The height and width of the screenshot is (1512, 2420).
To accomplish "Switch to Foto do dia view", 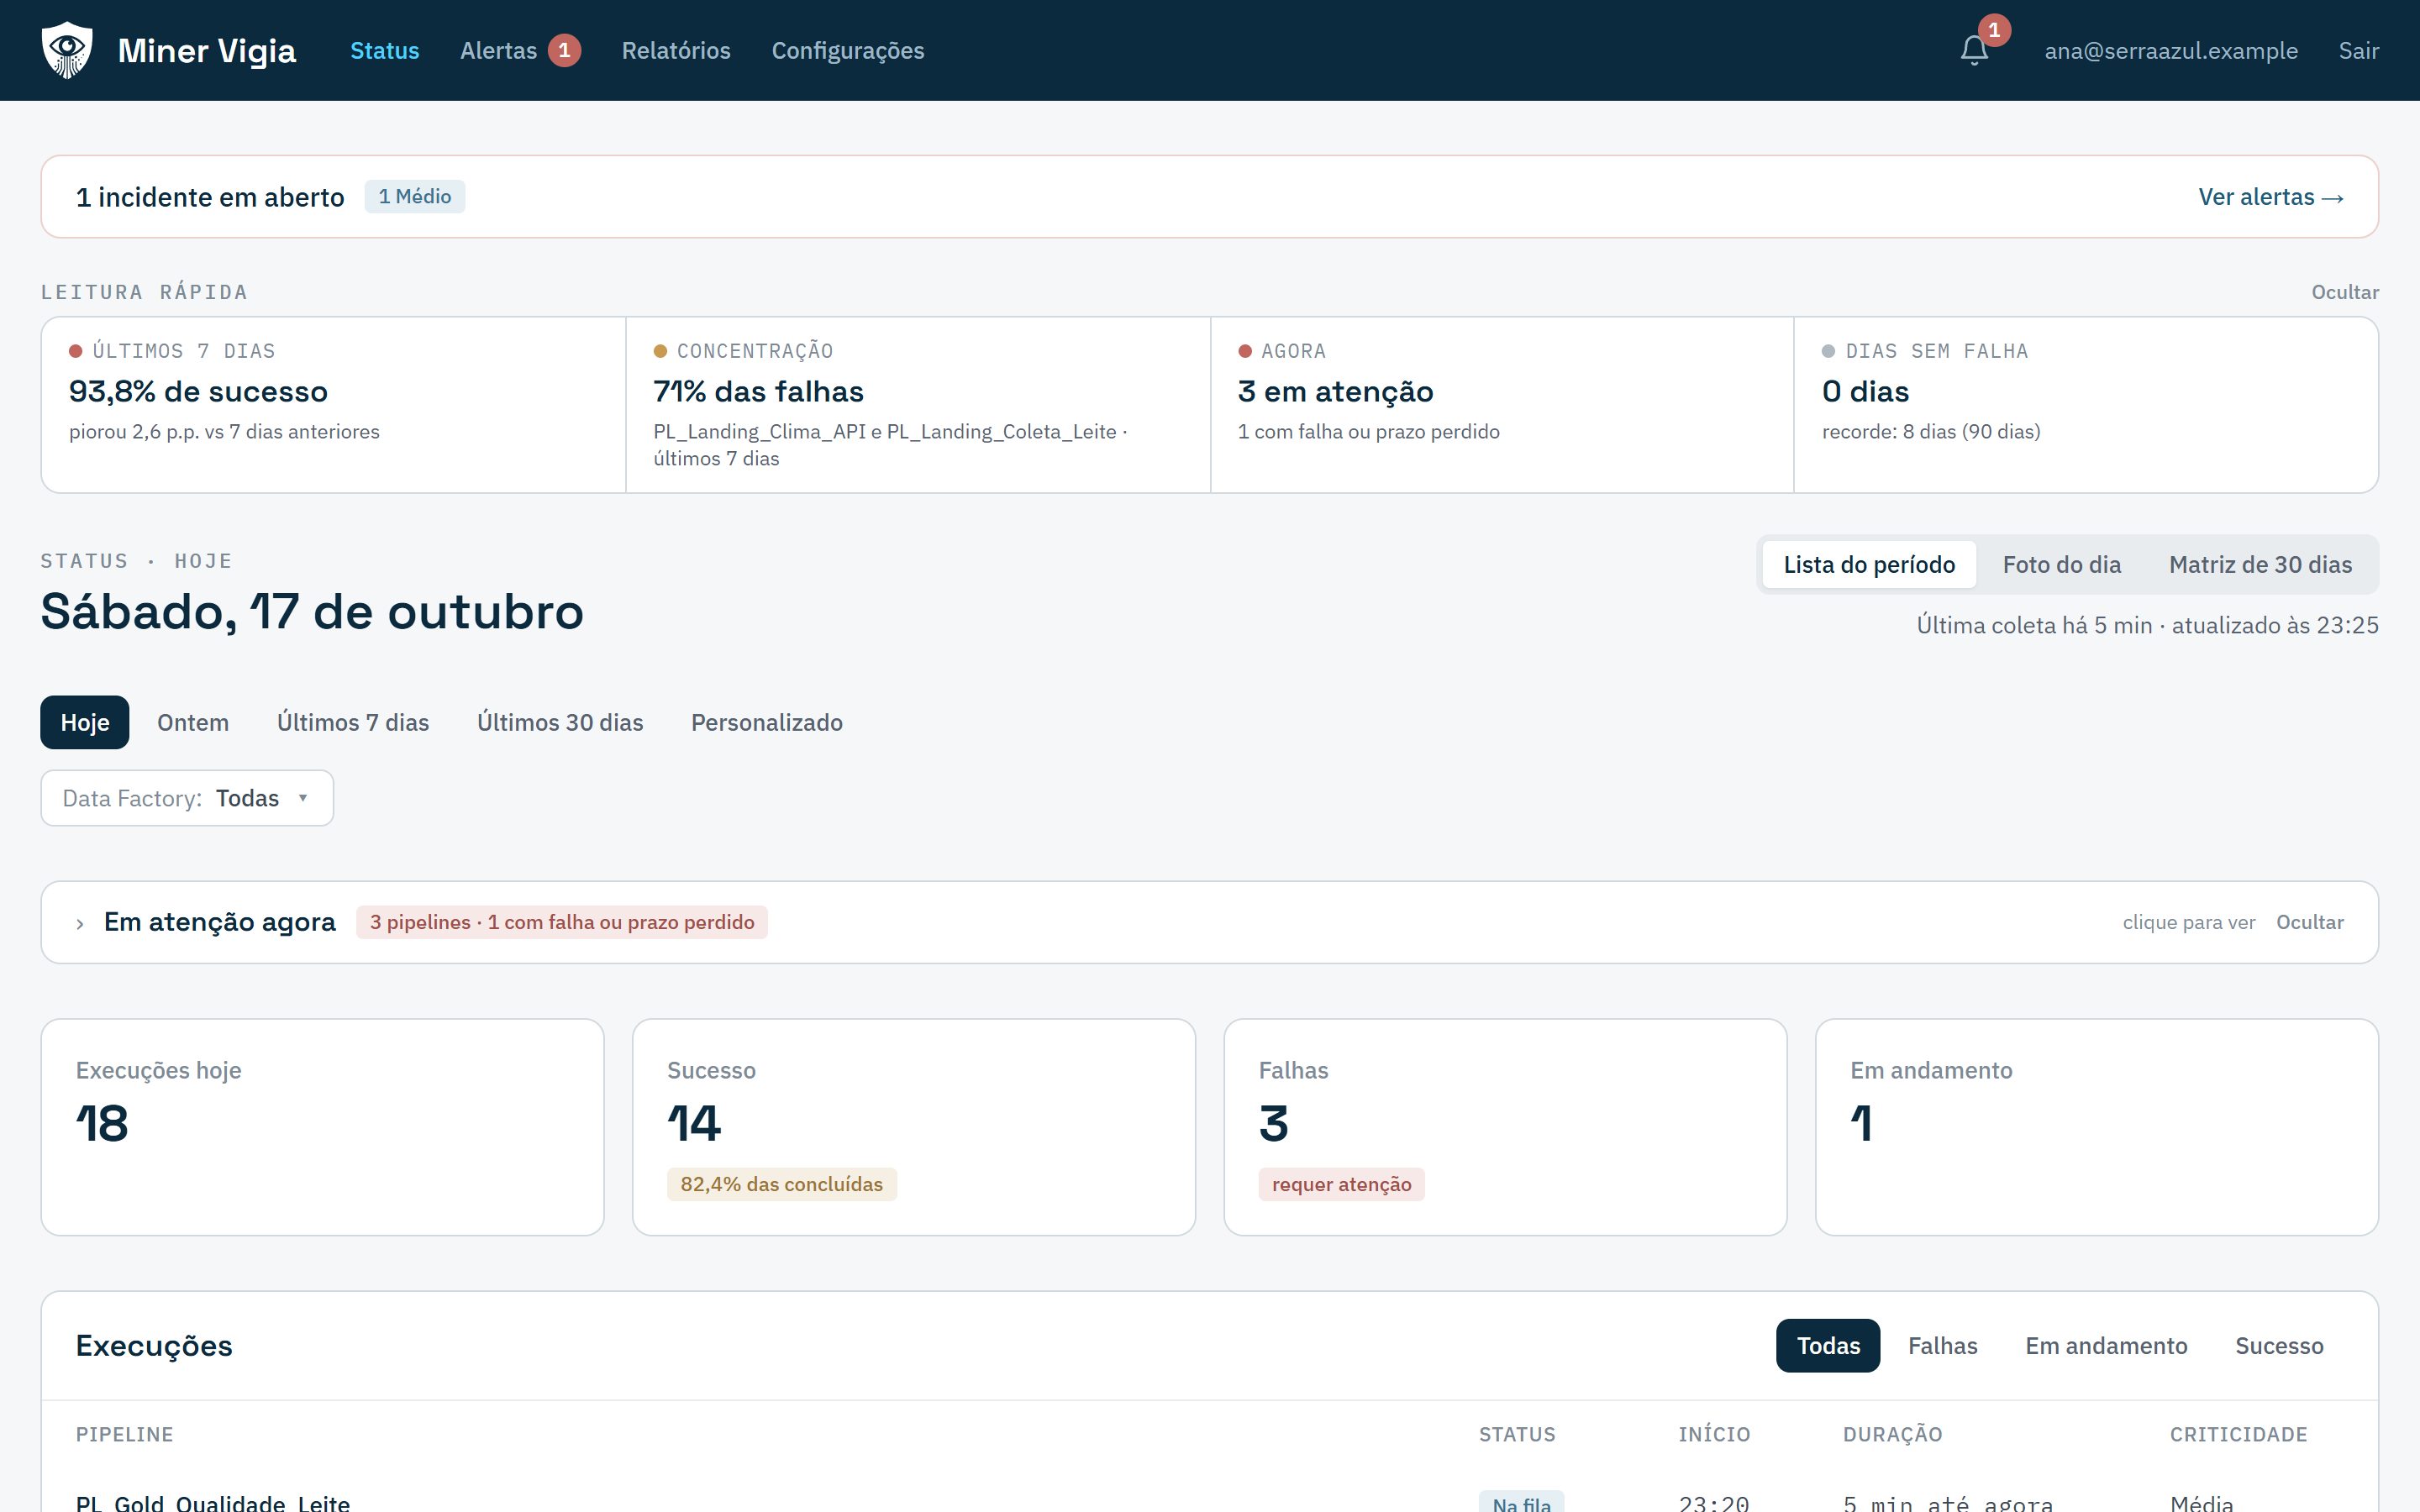I will pyautogui.click(x=2061, y=565).
